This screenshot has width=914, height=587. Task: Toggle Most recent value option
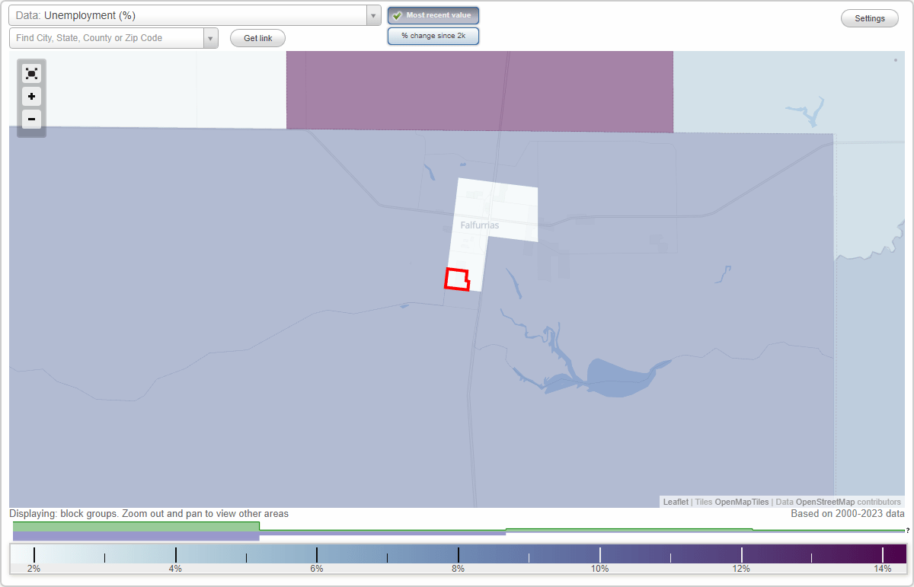[433, 15]
